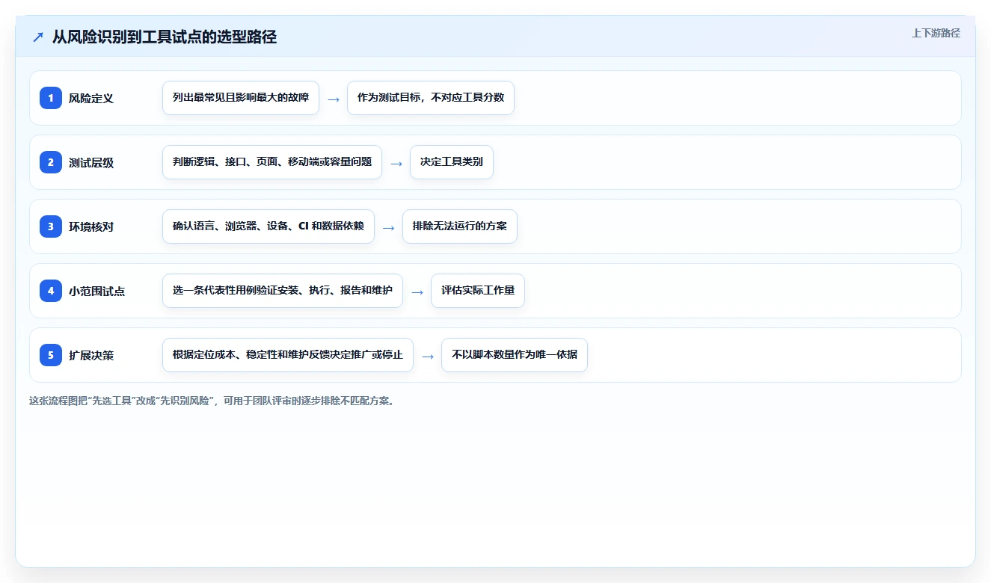
Task: Click the diagonal arrow icon beside the title
Action: [38, 37]
